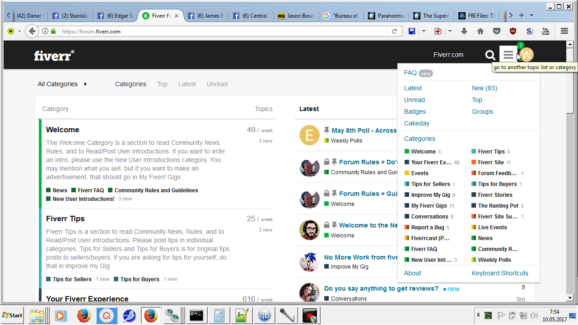578x325 pixels.
Task: Click the blue floppy save toolbar icon
Action: tap(412, 31)
